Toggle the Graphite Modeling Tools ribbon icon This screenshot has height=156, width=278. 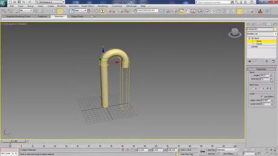[x=182, y=11]
